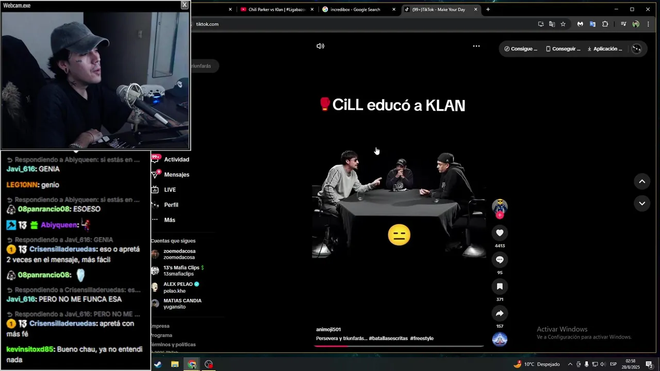Open followed account MATIAS CANDIA
This screenshot has height=371, width=660.
click(x=176, y=303)
